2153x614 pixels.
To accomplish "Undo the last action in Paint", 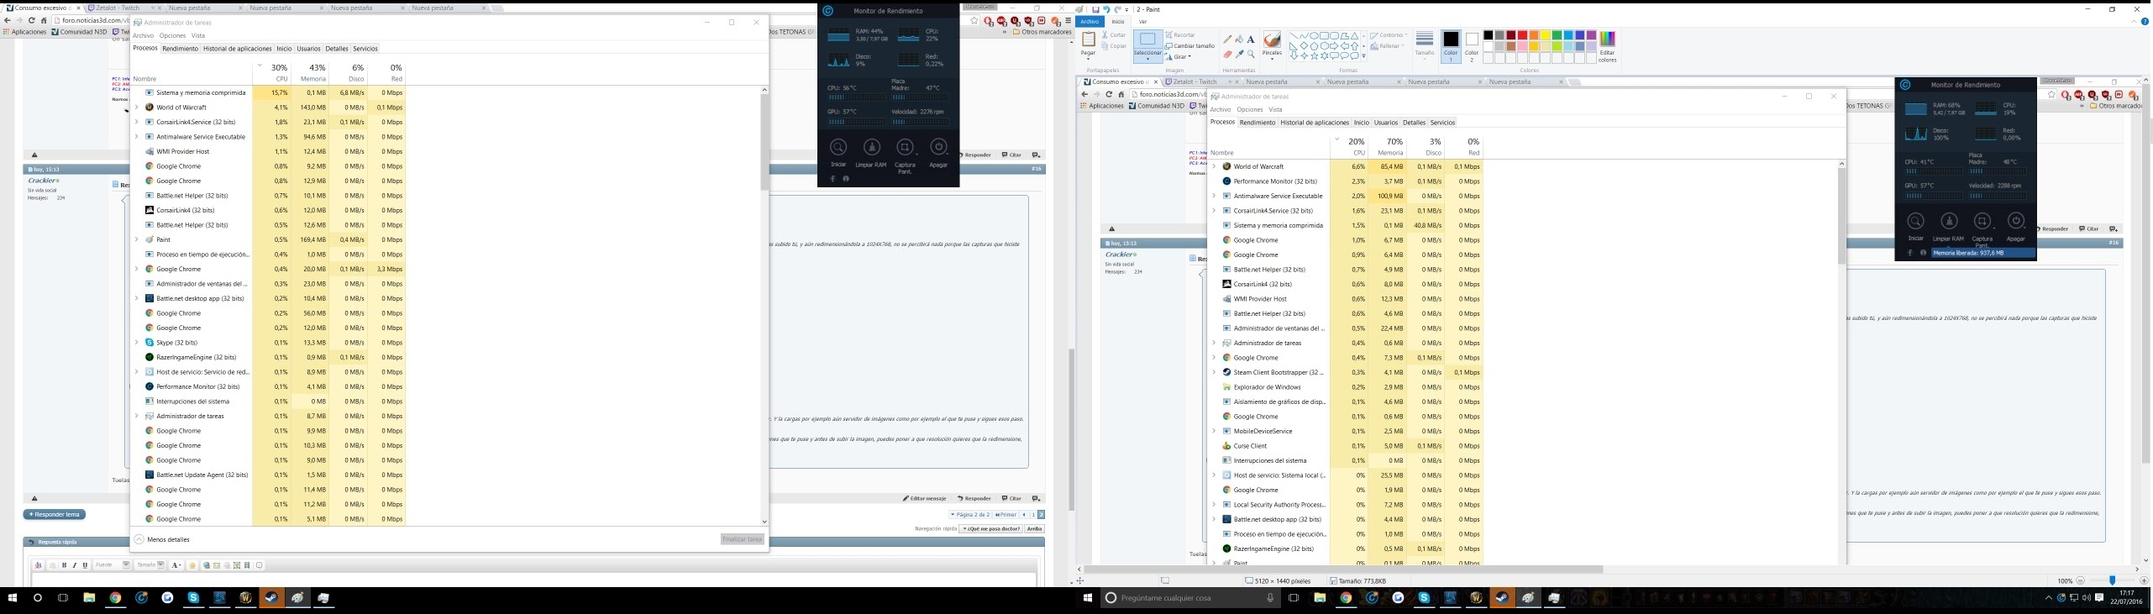I will click(1106, 9).
